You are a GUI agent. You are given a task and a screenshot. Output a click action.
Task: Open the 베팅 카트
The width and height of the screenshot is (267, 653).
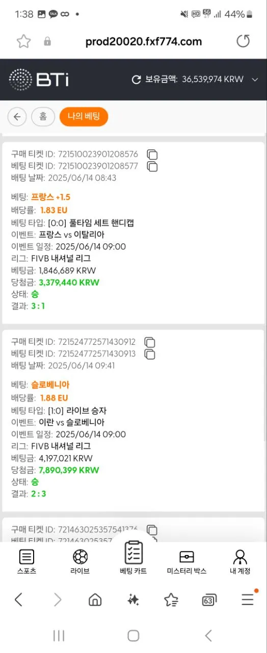click(133, 558)
